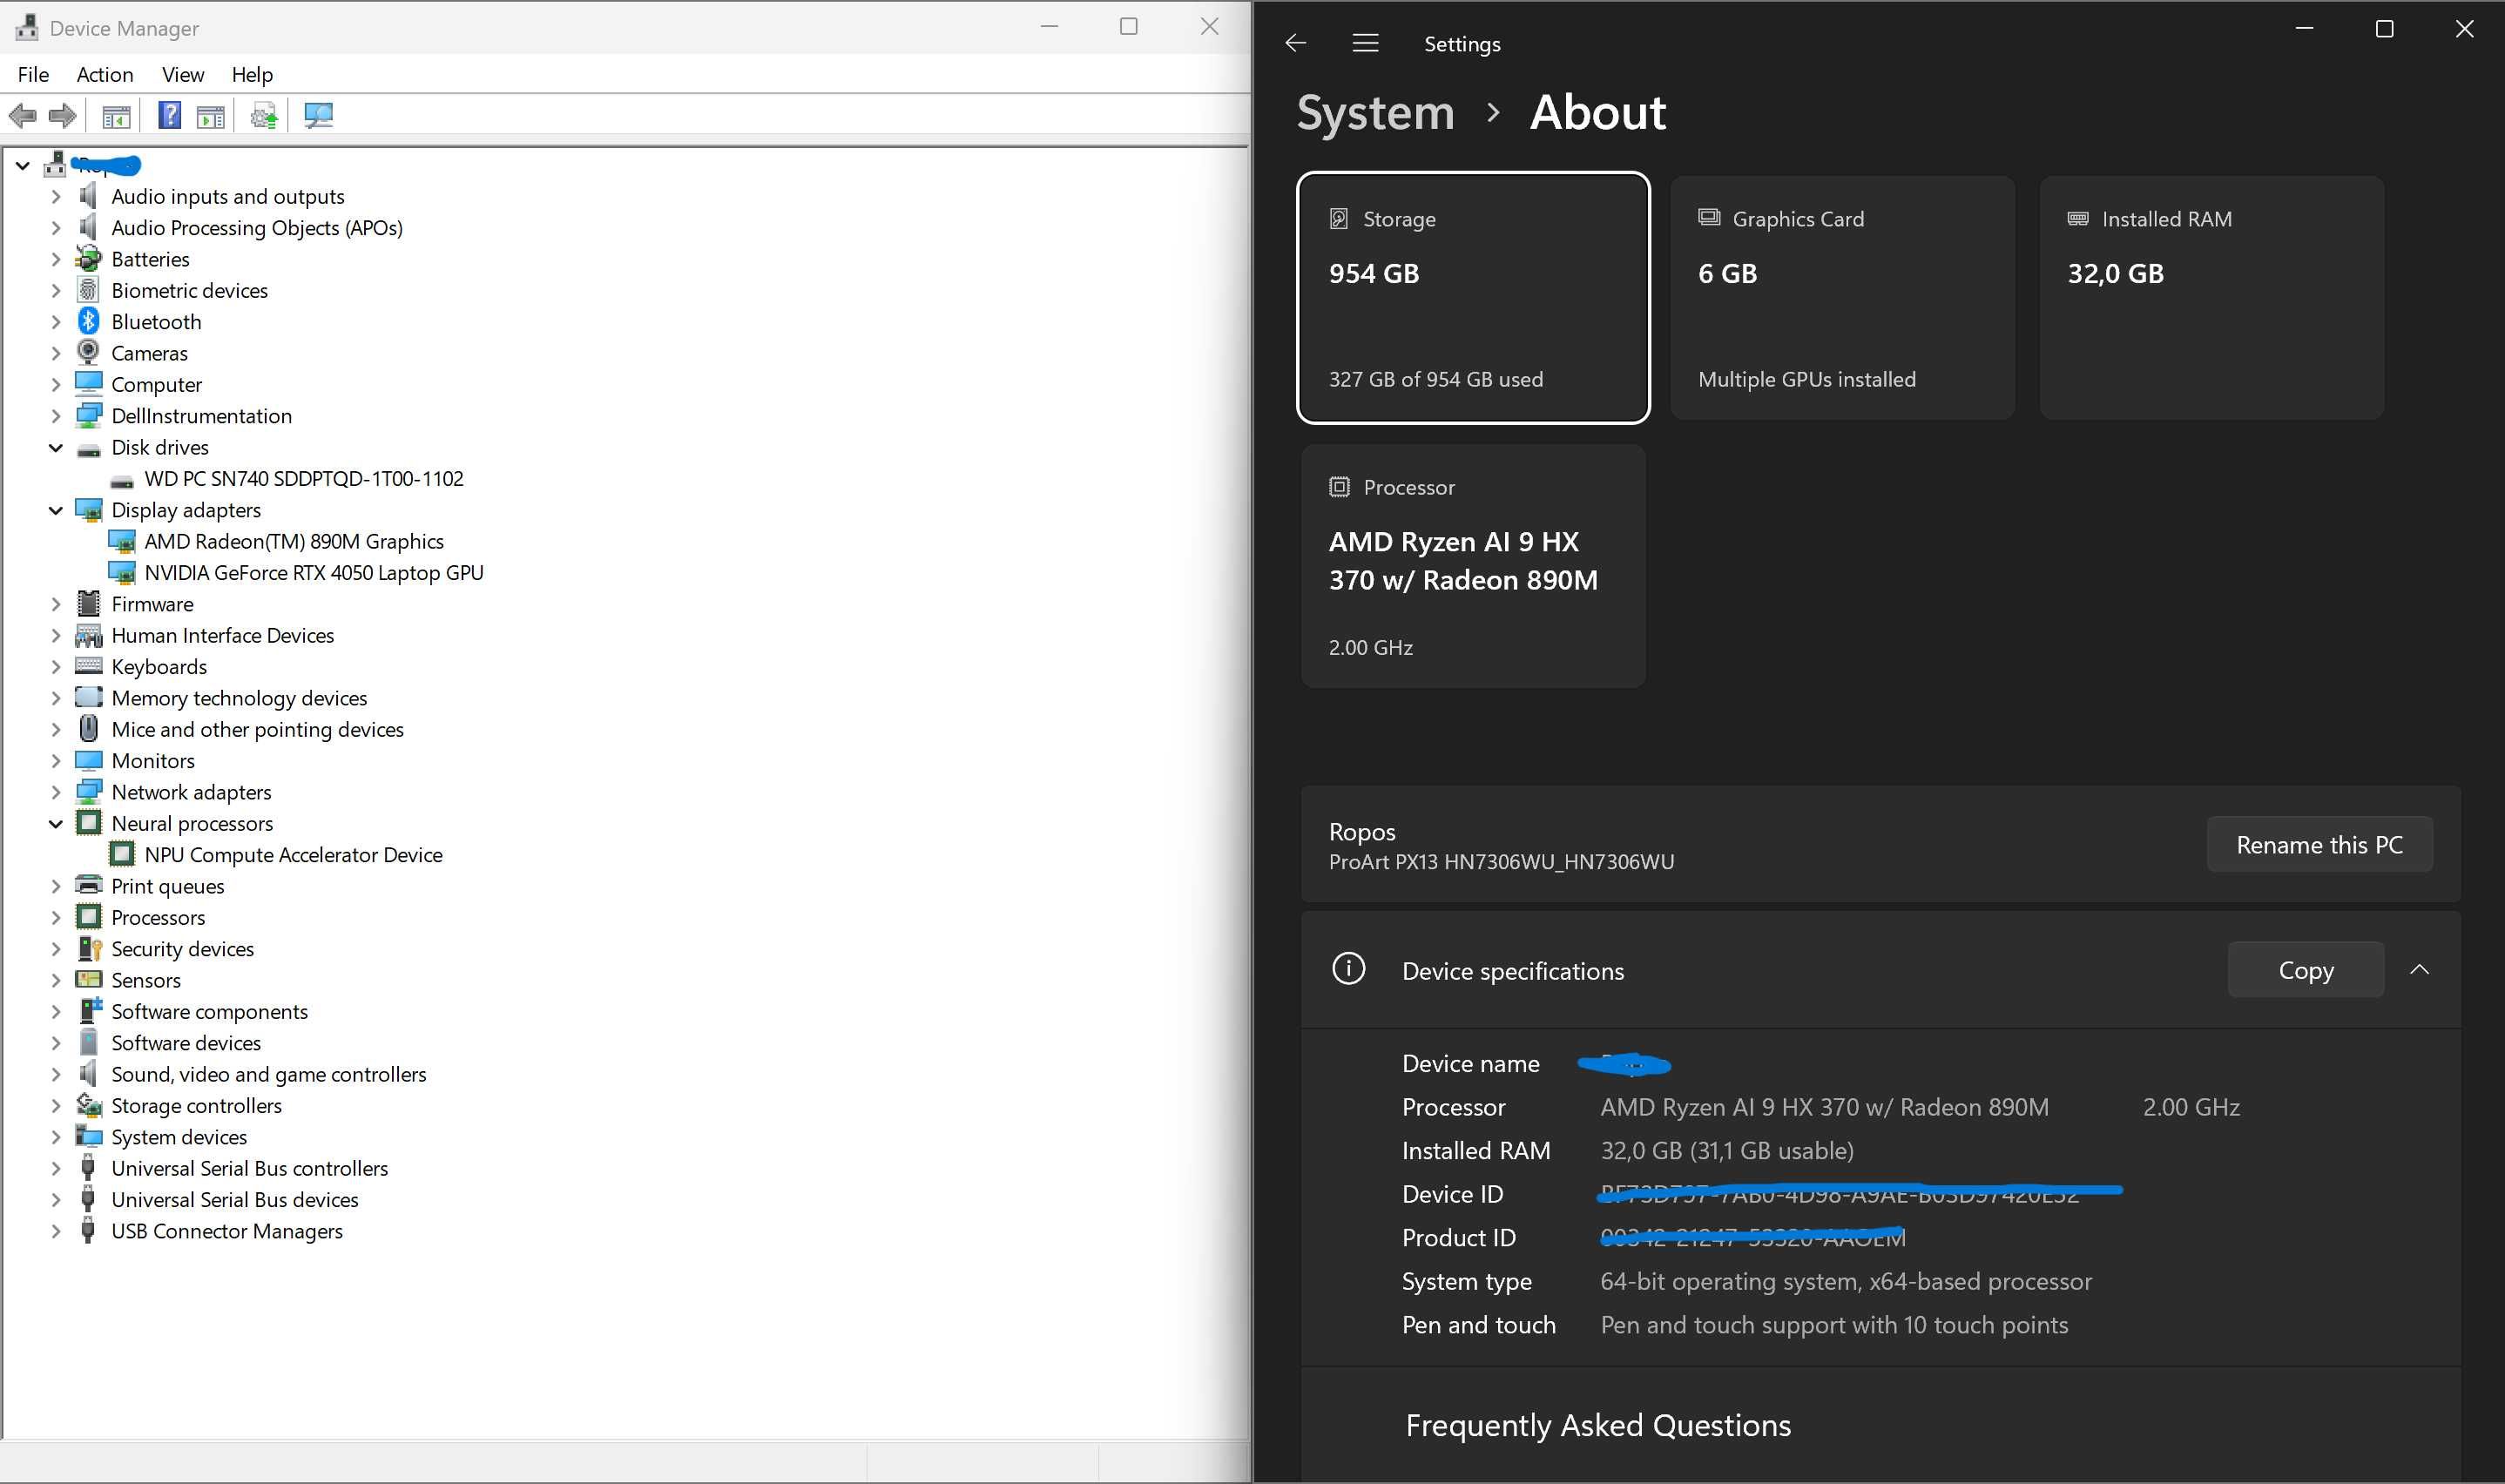This screenshot has width=2505, height=1484.
Task: Open the Help menu in Device Manager
Action: 252,74
